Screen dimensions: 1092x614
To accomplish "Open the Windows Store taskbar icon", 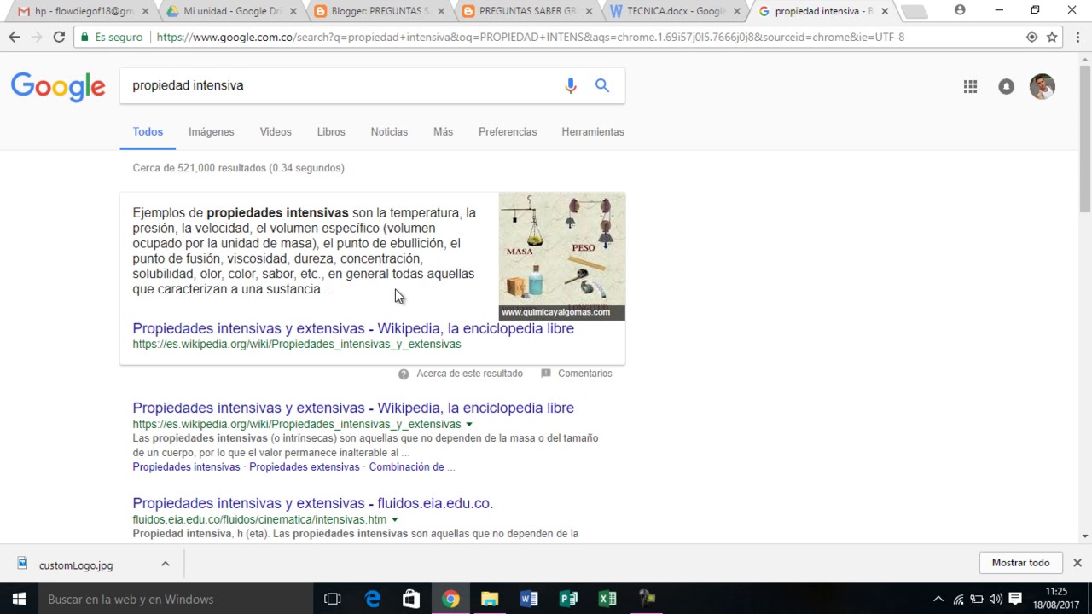I will pyautogui.click(x=411, y=599).
